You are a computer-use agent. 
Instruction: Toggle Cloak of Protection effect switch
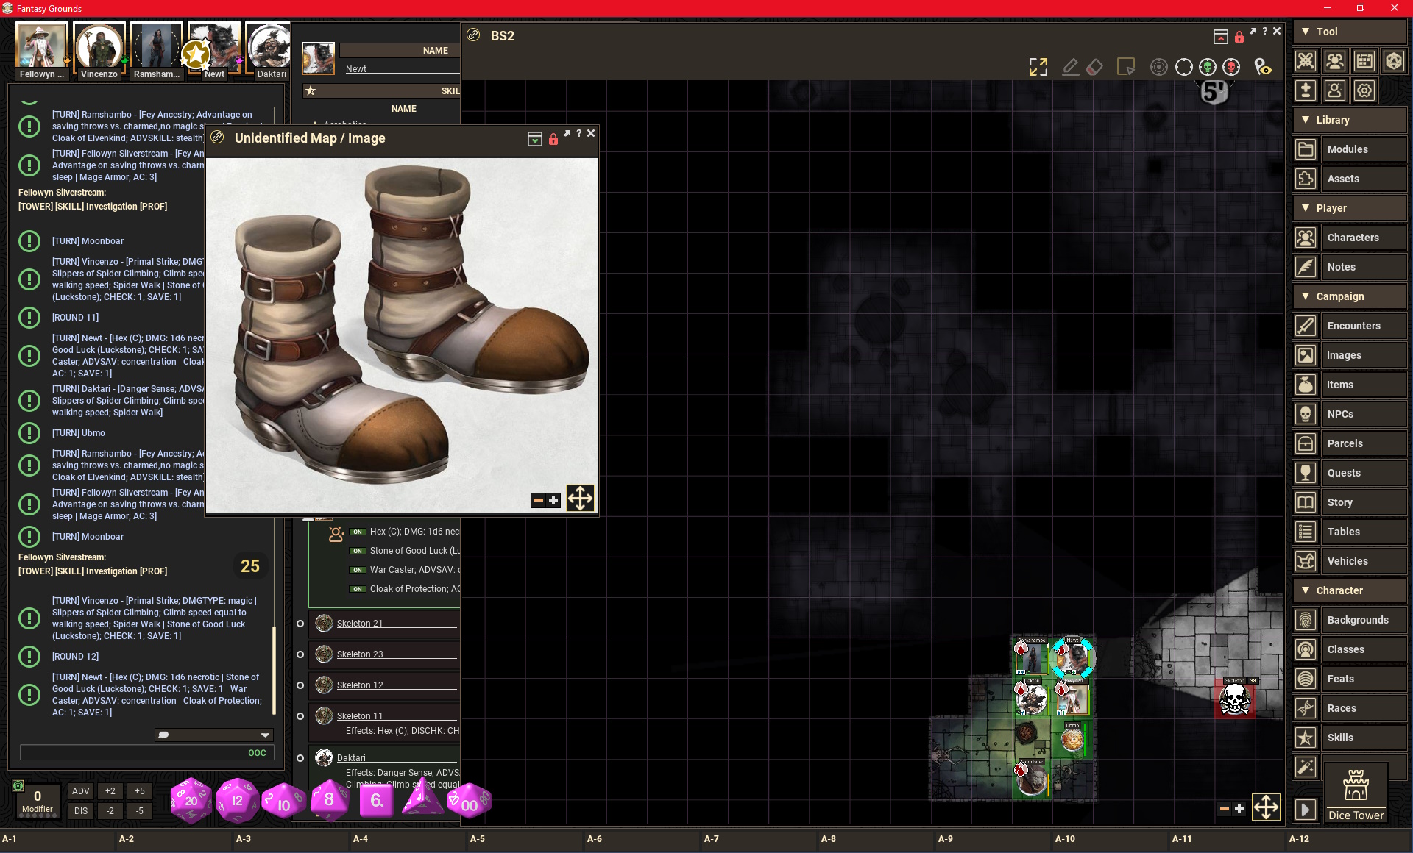(358, 589)
